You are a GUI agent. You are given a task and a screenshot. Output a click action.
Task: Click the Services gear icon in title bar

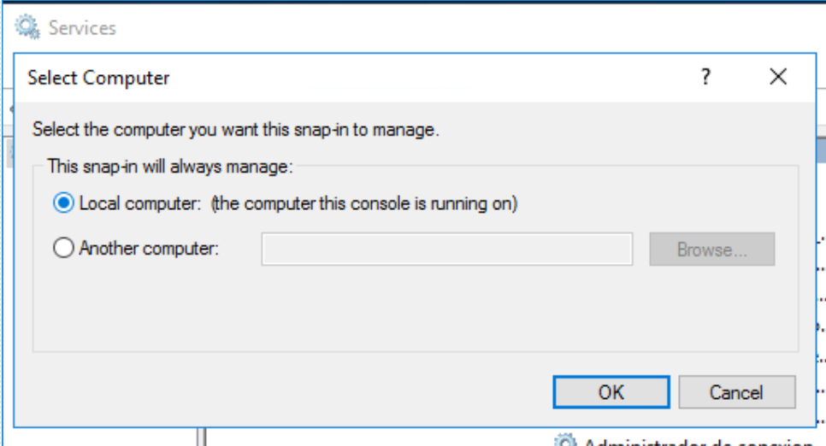27,26
